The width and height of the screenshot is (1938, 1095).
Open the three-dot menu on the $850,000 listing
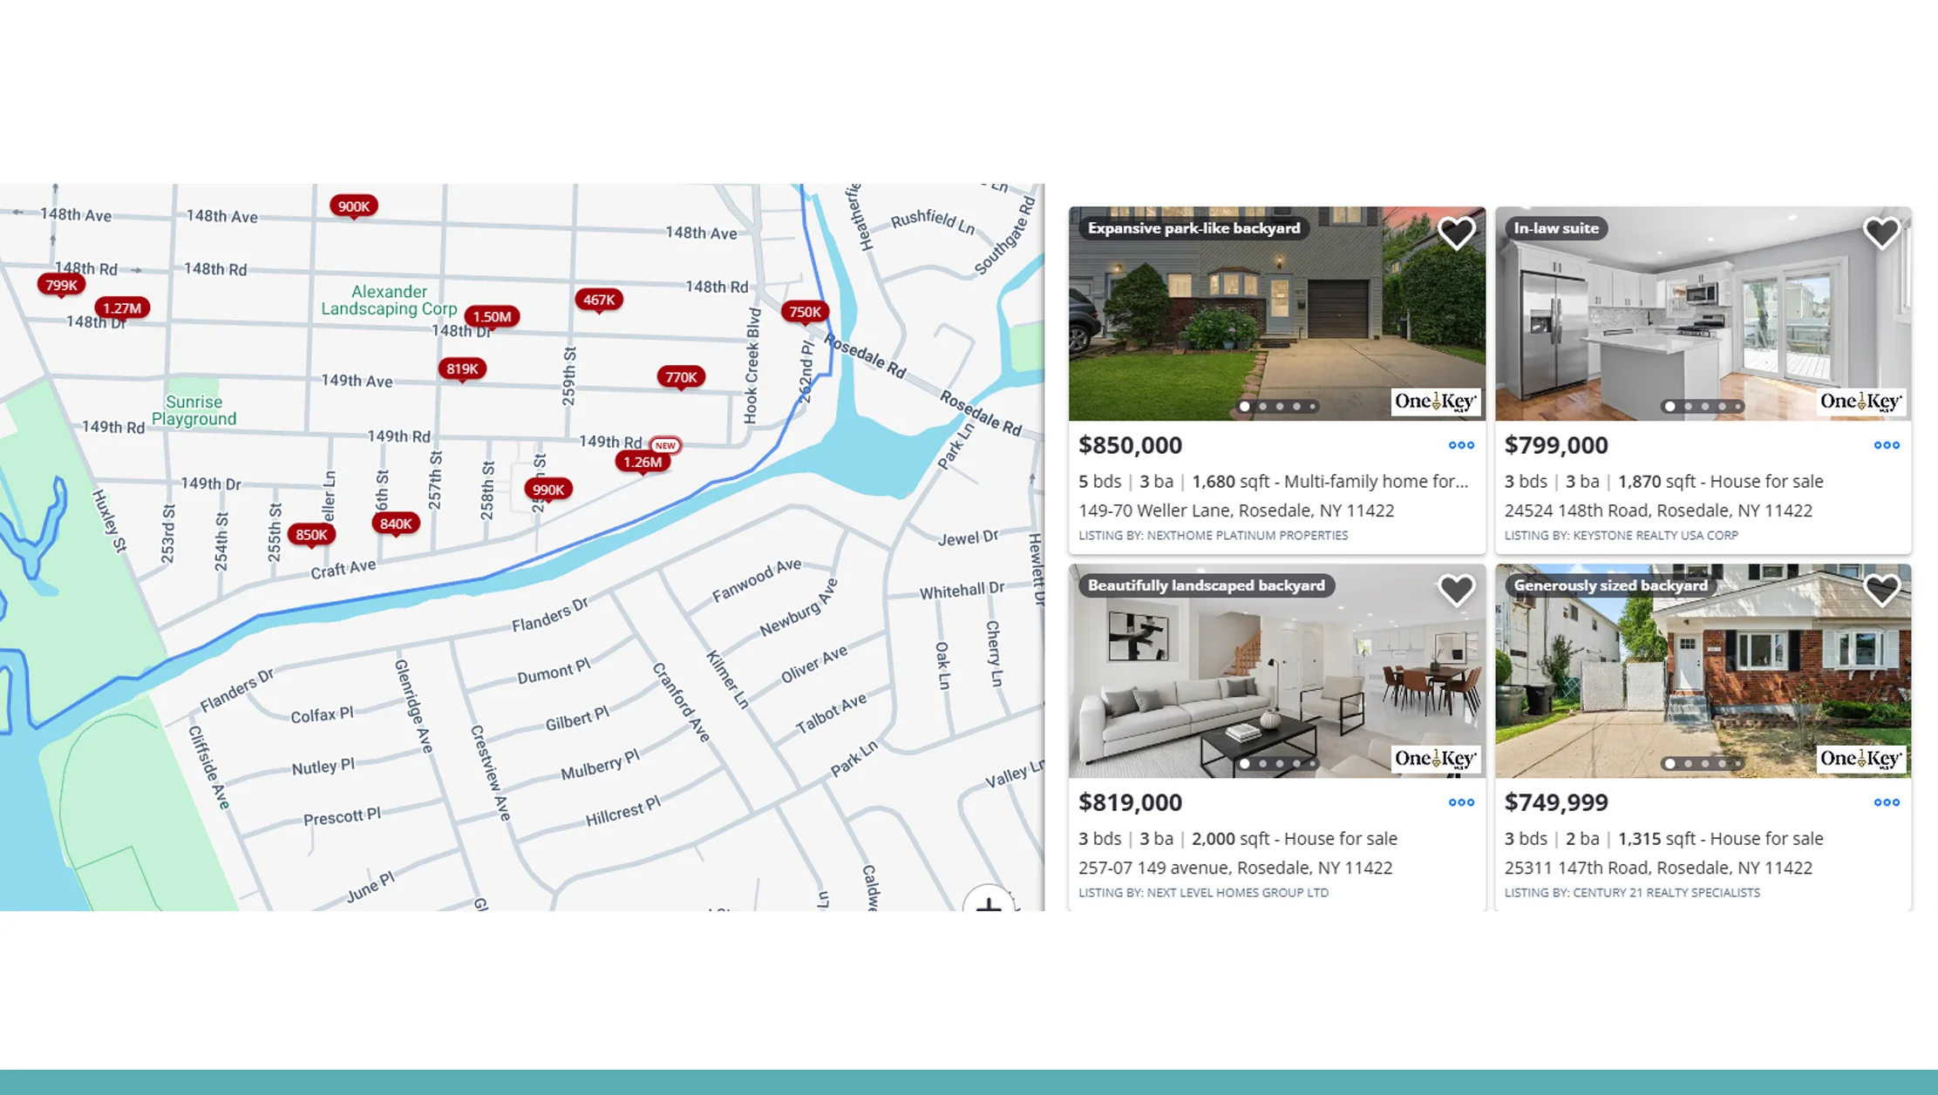1461,445
